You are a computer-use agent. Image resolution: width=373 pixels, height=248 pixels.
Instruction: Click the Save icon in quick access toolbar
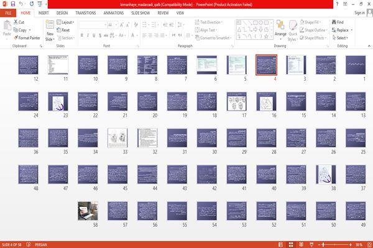point(13,4)
